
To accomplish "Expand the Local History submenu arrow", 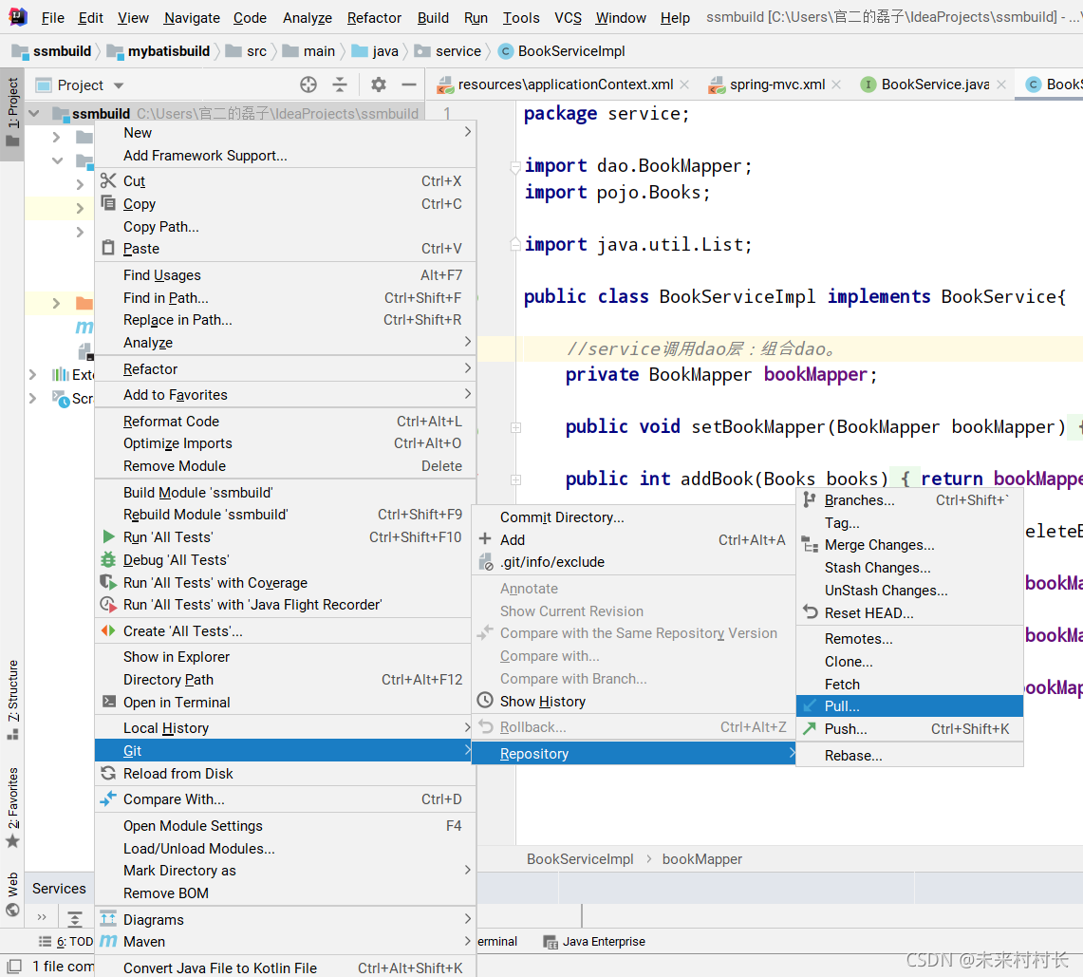I will pyautogui.click(x=468, y=727).
